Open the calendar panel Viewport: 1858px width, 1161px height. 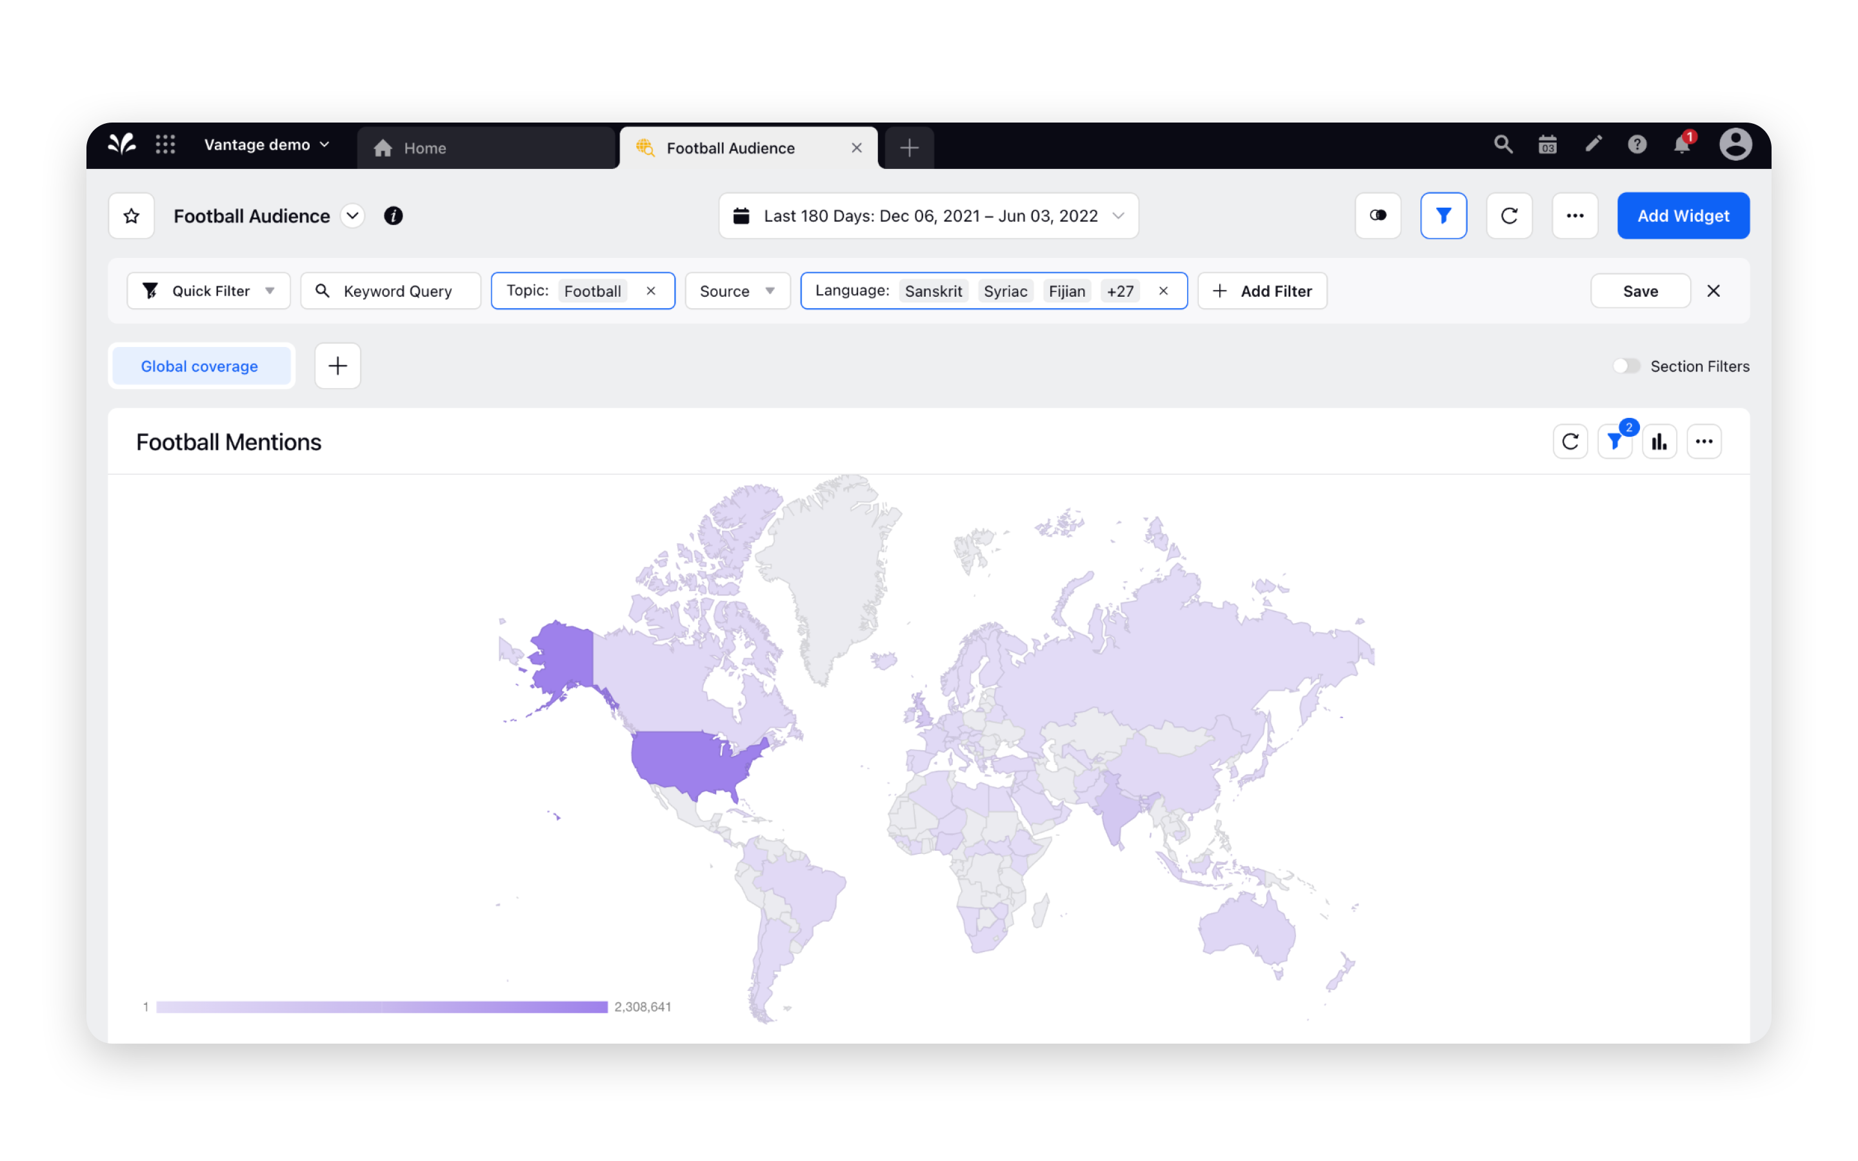(x=1547, y=144)
